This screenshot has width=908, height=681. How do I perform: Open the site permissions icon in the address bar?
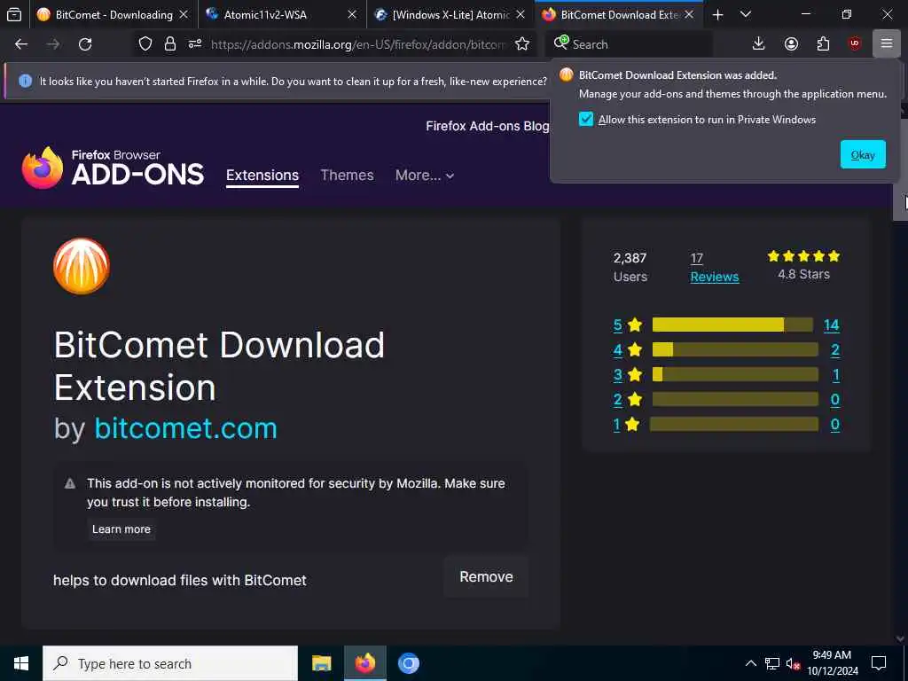(195, 44)
